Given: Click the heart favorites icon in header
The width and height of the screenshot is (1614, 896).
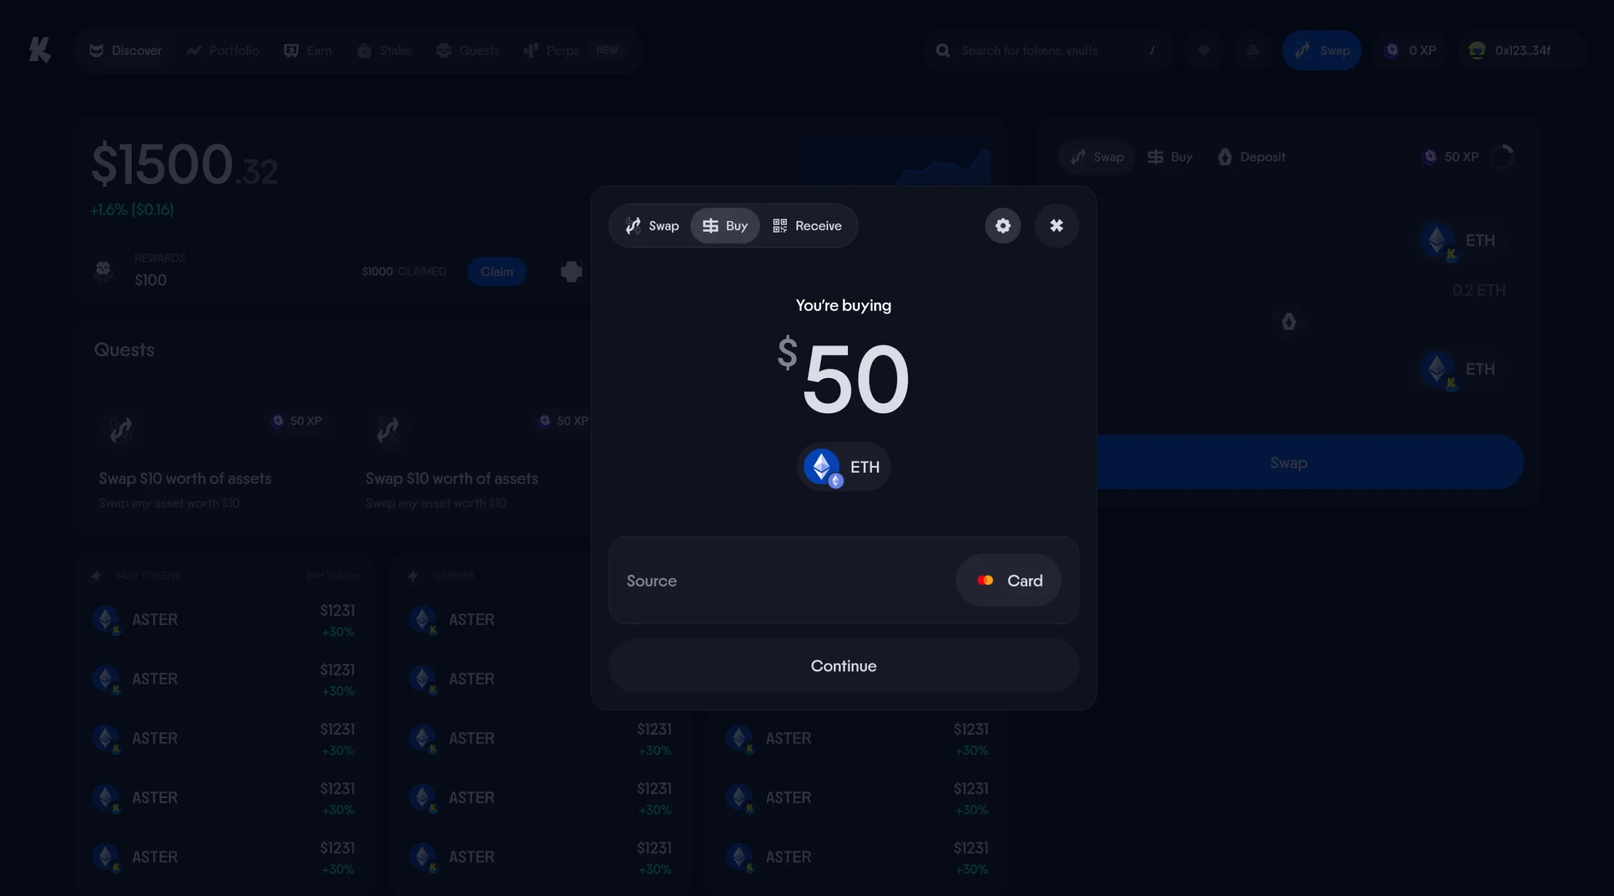Looking at the screenshot, I should (1204, 50).
